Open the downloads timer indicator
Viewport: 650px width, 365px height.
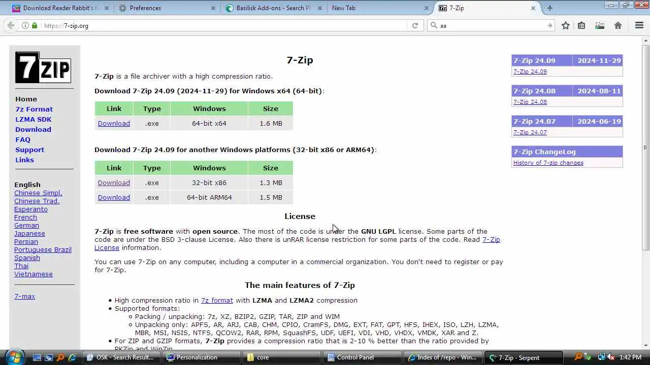coord(600,25)
